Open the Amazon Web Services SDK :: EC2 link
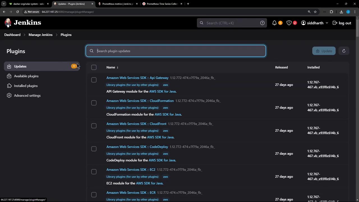 [131, 170]
